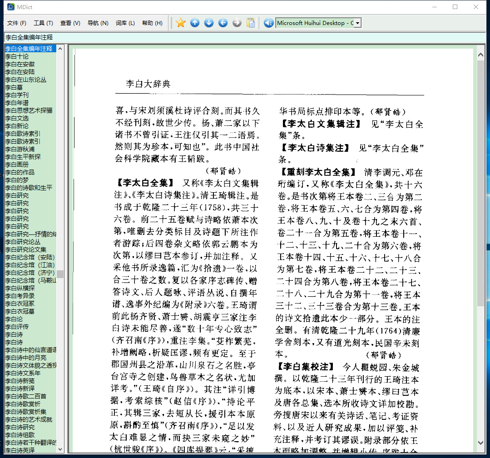Choose 李白纵横探 from the list
Viewport: 490px width, 458px height.
click(20, 288)
